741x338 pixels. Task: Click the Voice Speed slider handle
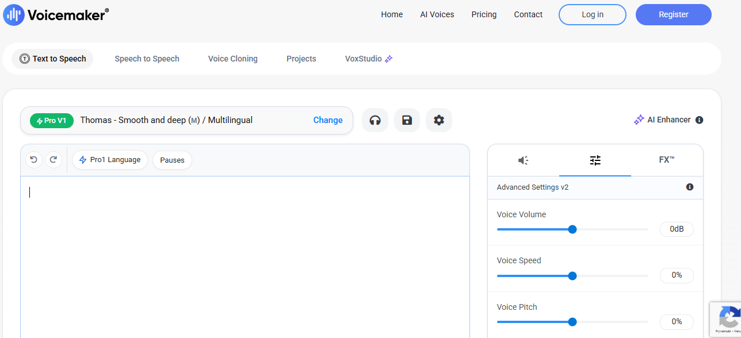[x=572, y=276]
